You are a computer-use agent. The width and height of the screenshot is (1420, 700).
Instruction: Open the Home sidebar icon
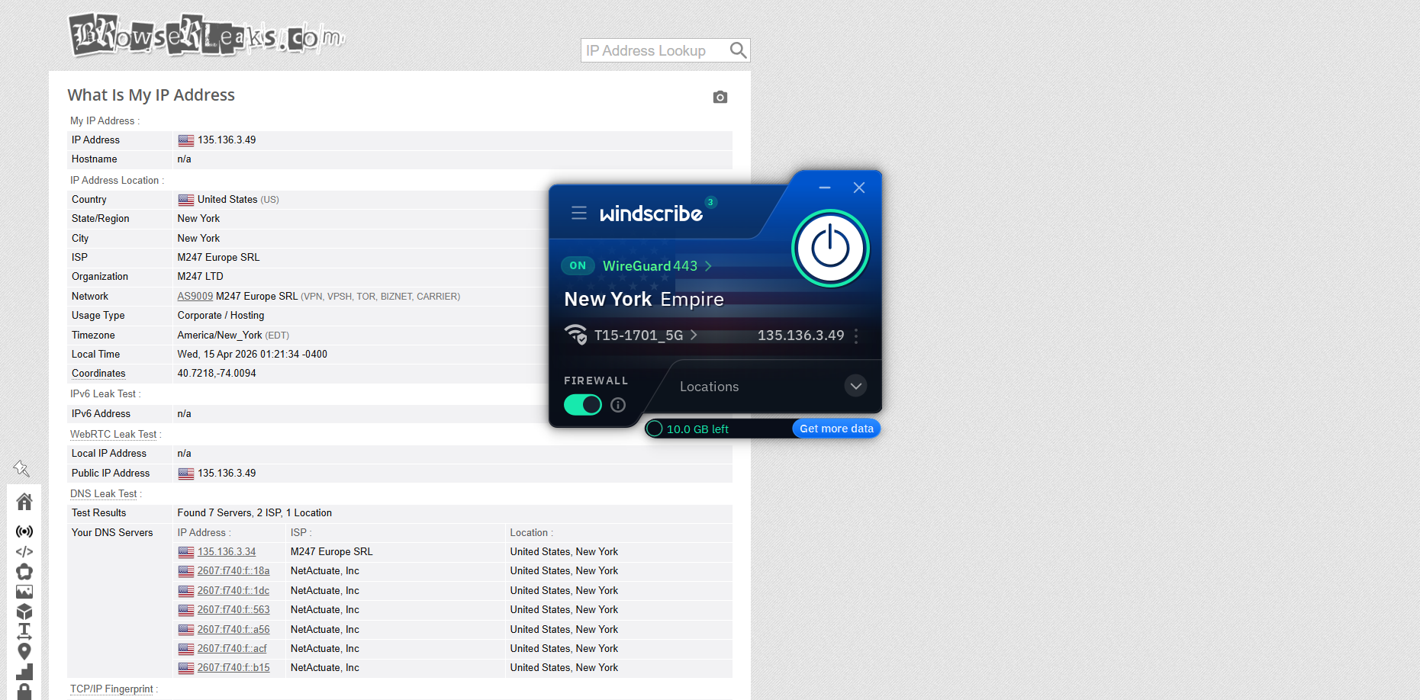(x=24, y=501)
